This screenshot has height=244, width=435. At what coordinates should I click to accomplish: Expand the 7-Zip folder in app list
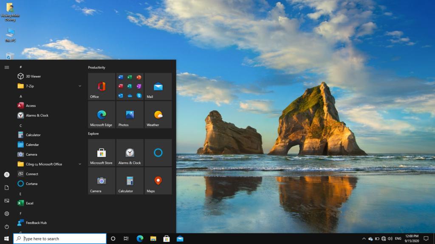79,86
